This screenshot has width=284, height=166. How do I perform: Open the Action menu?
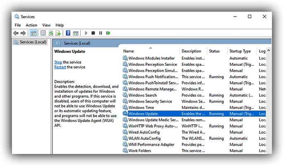(x=31, y=25)
